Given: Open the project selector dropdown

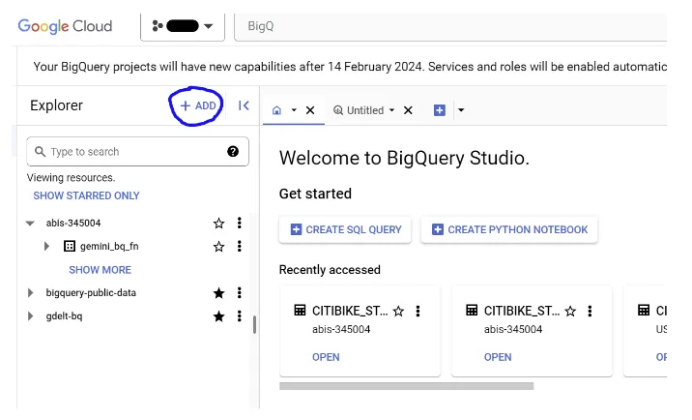Looking at the screenshot, I should click(x=183, y=26).
